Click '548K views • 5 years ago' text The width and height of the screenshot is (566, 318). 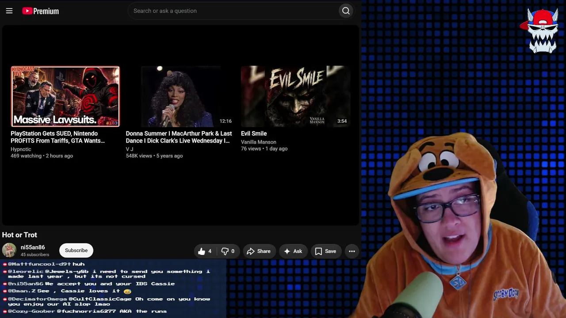tap(154, 156)
